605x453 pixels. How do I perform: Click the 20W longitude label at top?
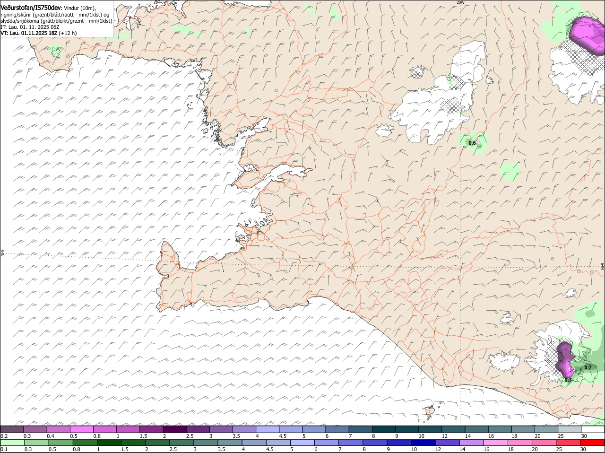[460, 2]
